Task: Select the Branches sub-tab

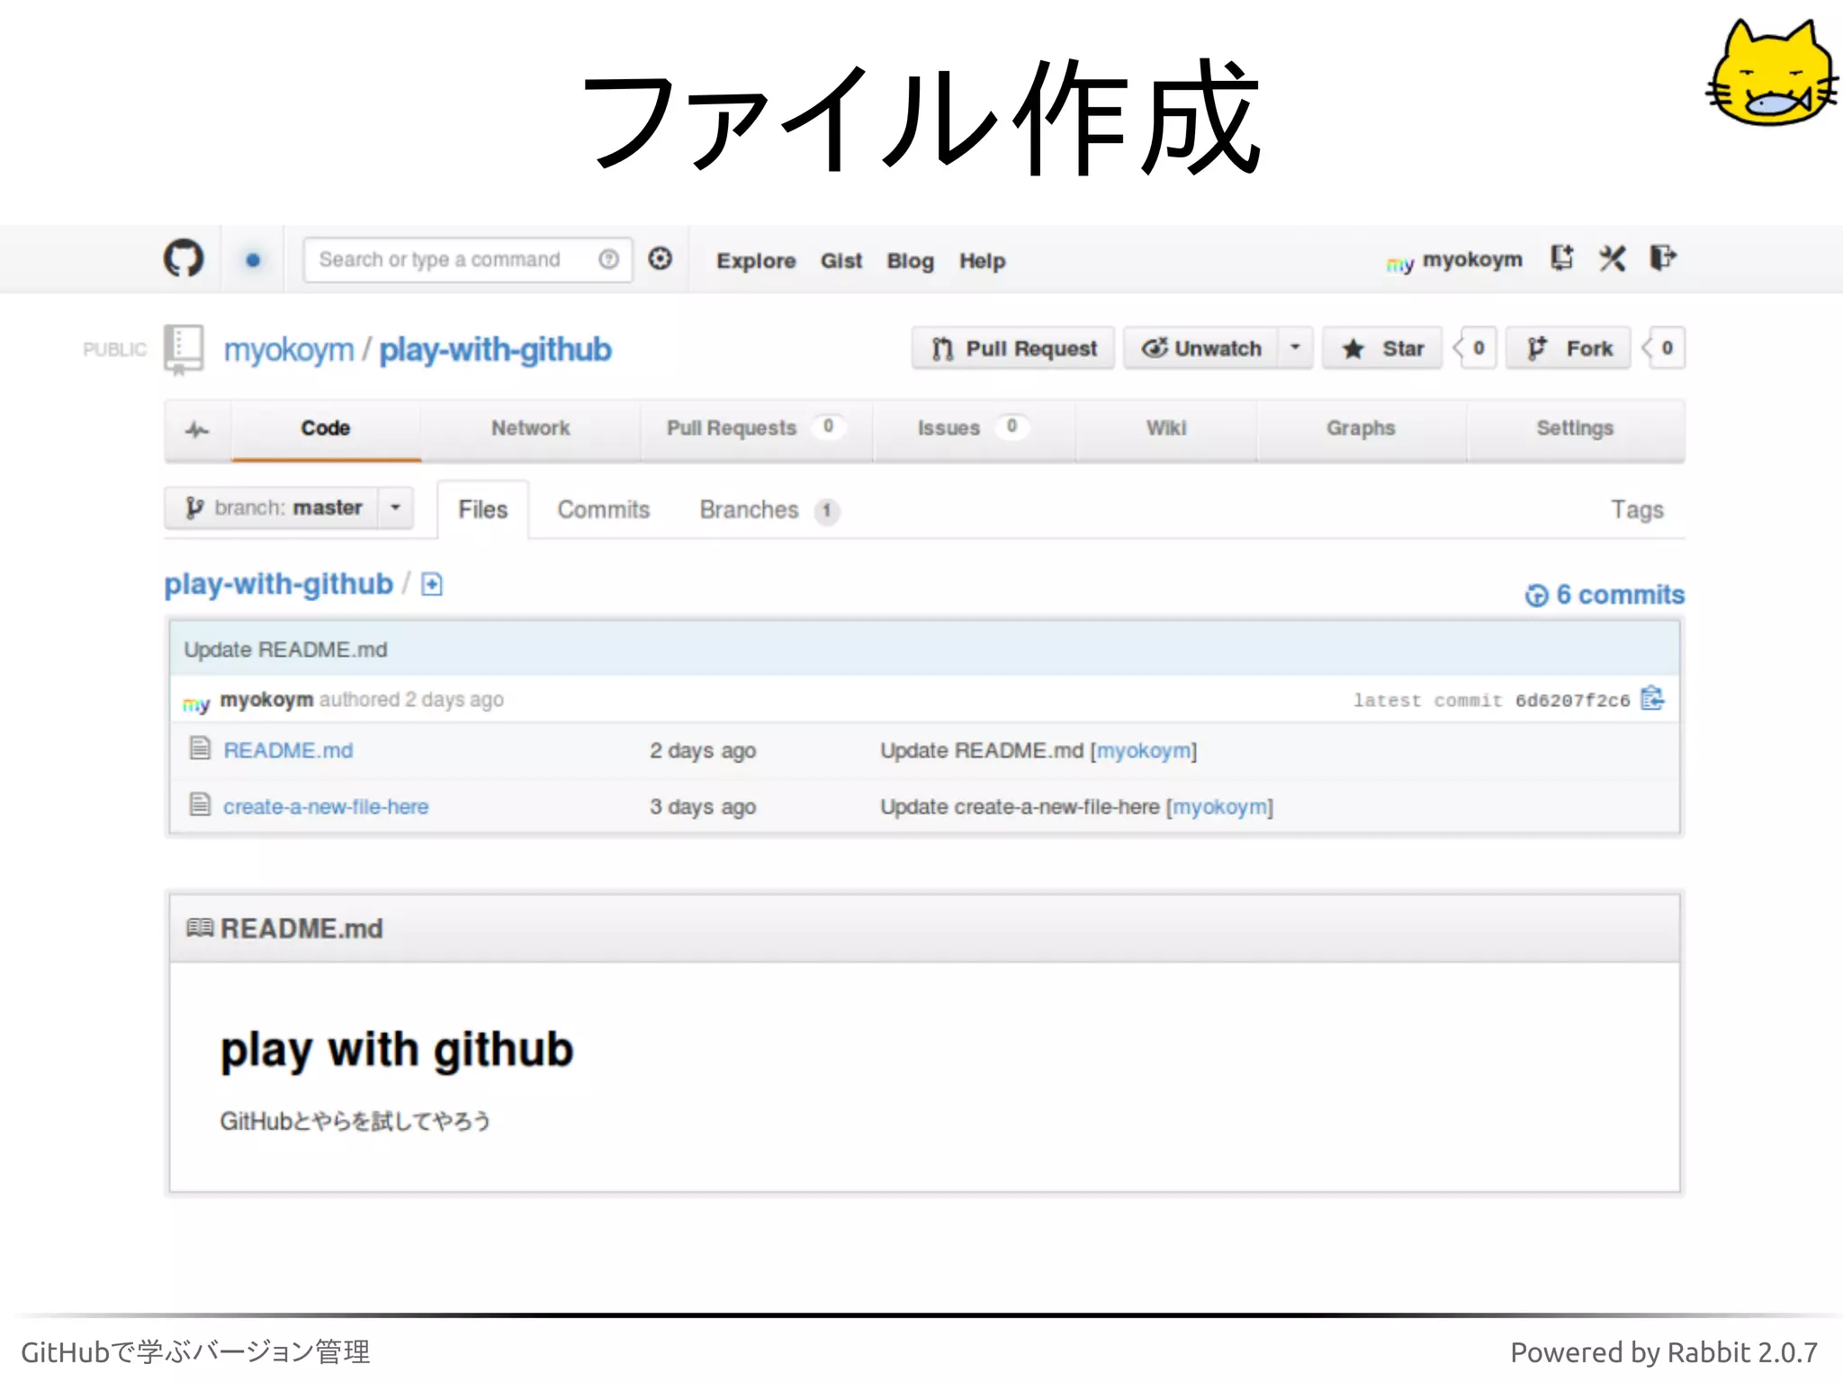Action: click(769, 510)
